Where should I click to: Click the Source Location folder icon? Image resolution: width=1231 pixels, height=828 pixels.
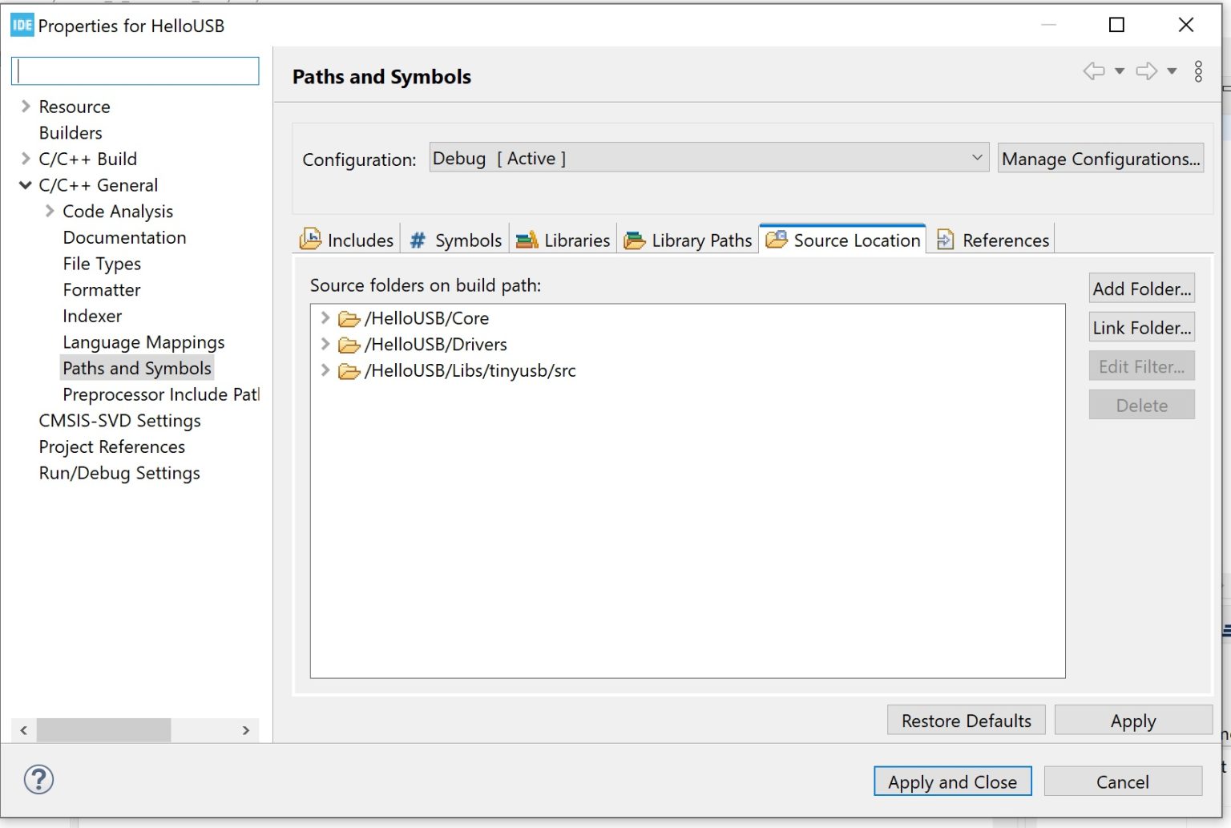[x=776, y=239]
